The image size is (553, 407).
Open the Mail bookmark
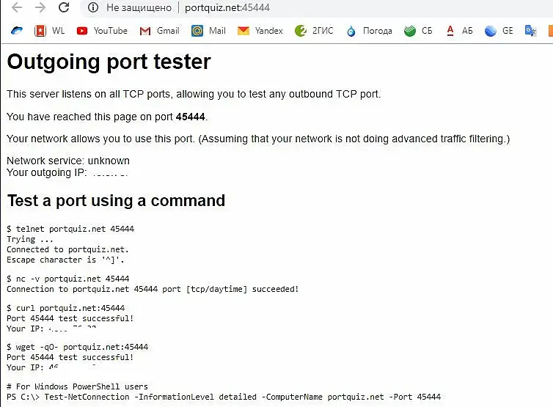click(x=208, y=31)
